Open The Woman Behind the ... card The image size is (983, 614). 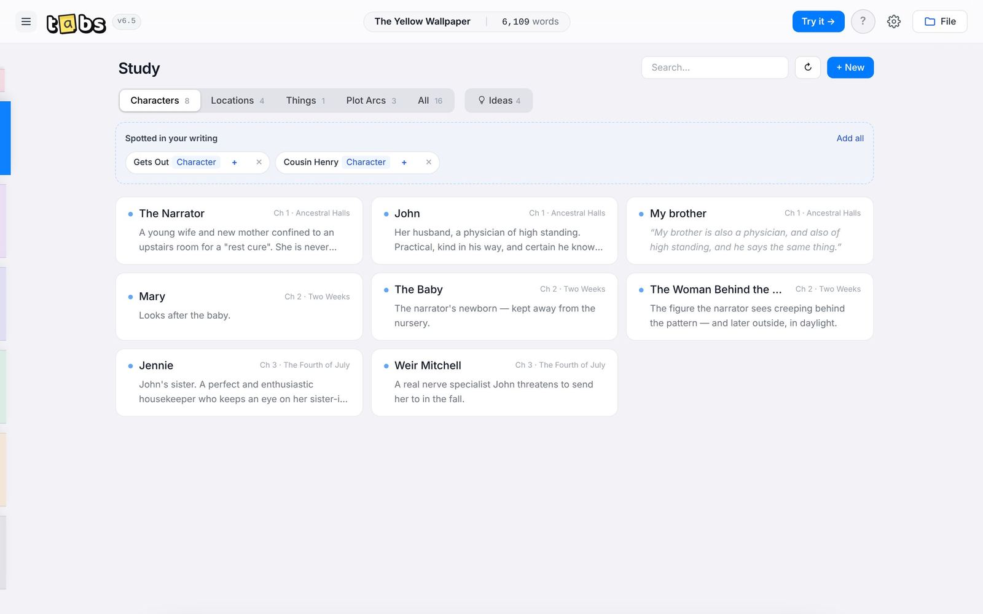pyautogui.click(x=750, y=307)
